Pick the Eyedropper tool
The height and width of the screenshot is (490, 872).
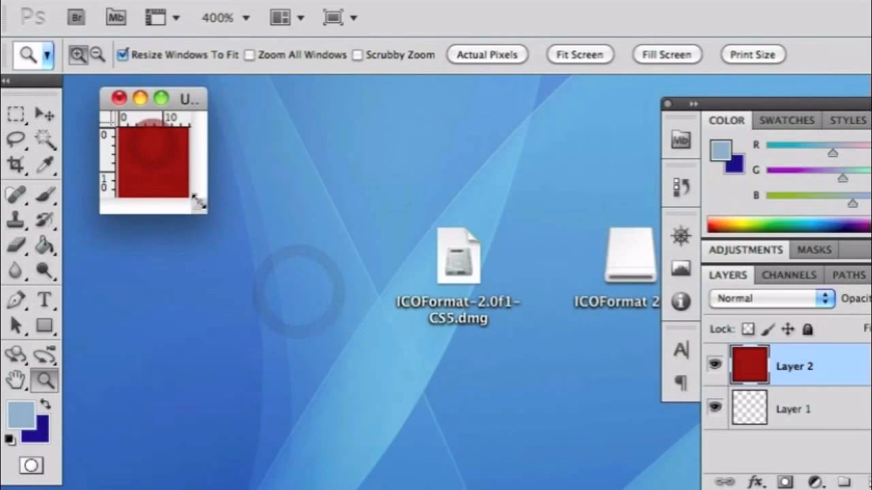[x=45, y=164]
